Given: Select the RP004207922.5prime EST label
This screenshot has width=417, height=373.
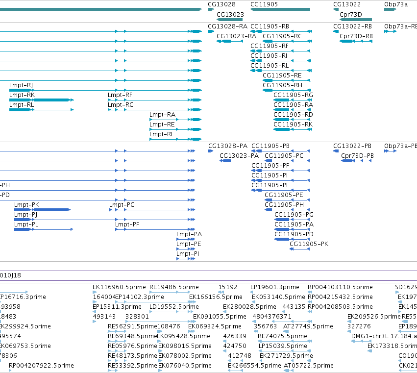Looking at the screenshot, I should 41,366.
